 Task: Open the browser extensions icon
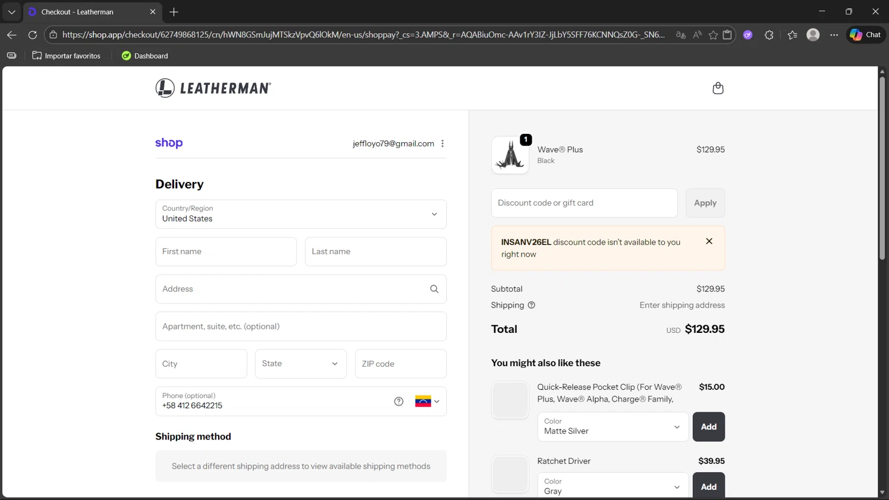coord(769,35)
